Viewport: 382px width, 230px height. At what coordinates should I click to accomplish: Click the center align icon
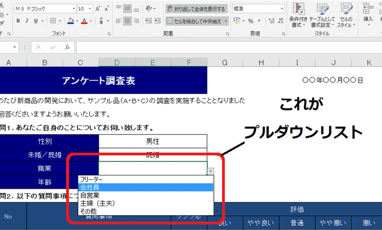point(127,21)
